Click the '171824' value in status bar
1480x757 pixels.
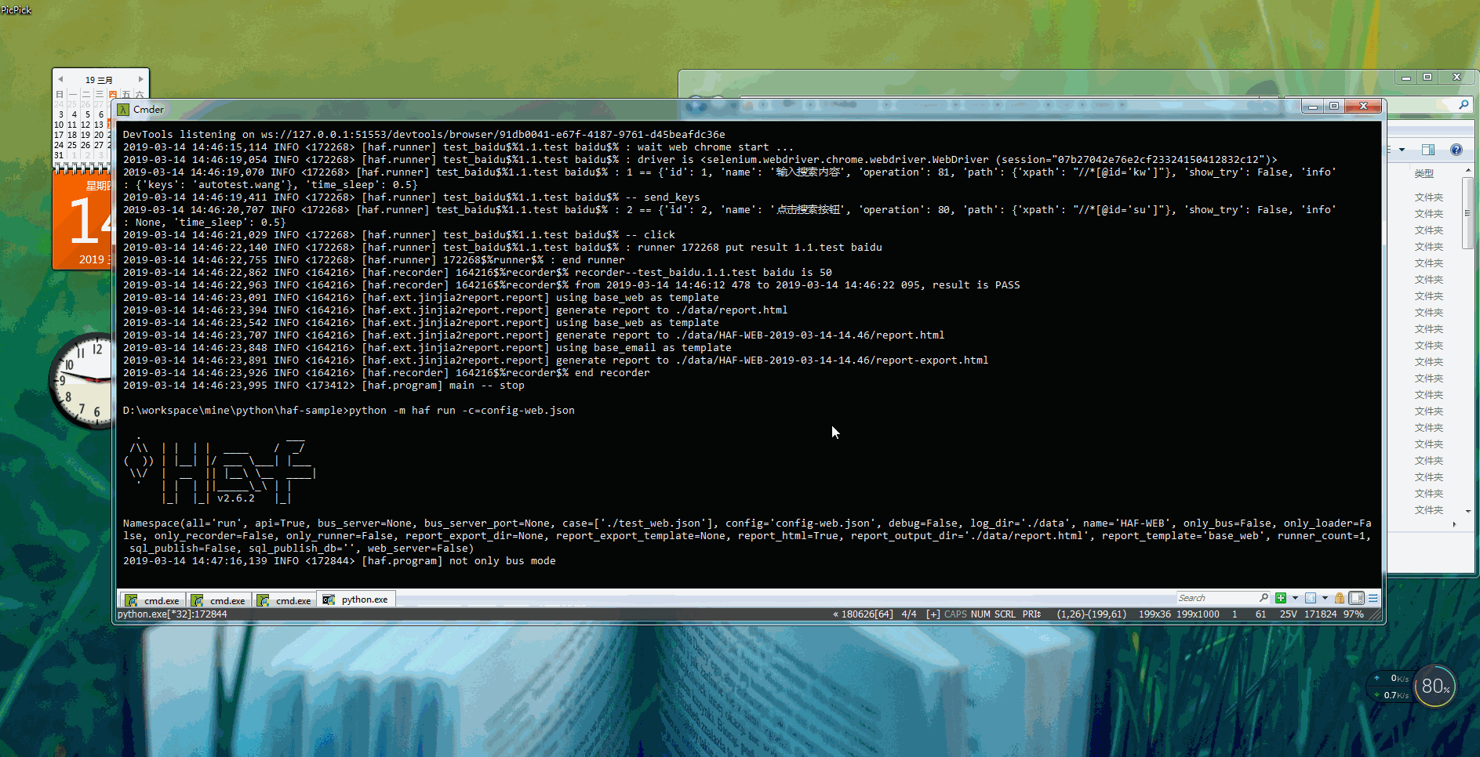(1320, 614)
